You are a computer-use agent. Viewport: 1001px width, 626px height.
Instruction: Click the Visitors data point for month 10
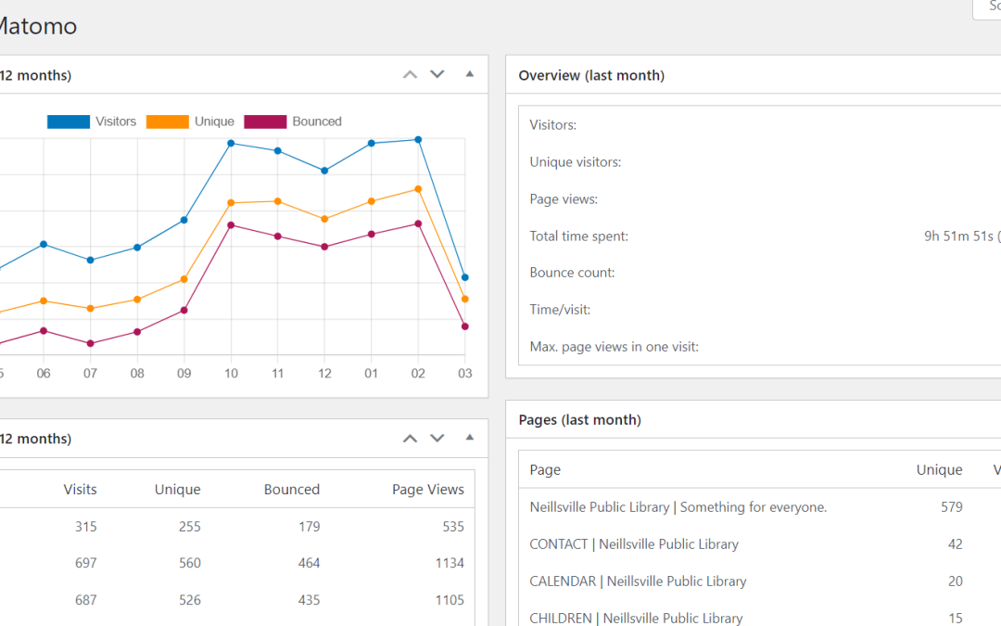click(x=231, y=143)
